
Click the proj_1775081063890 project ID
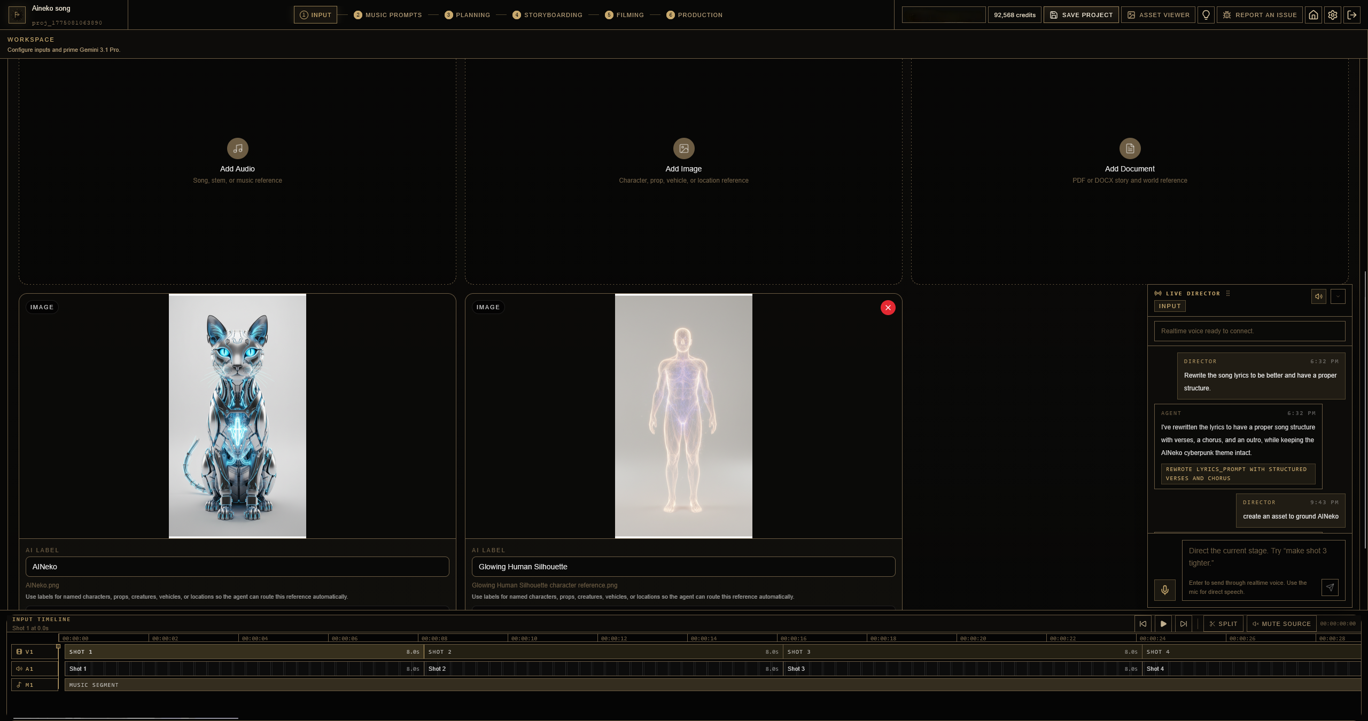point(67,23)
